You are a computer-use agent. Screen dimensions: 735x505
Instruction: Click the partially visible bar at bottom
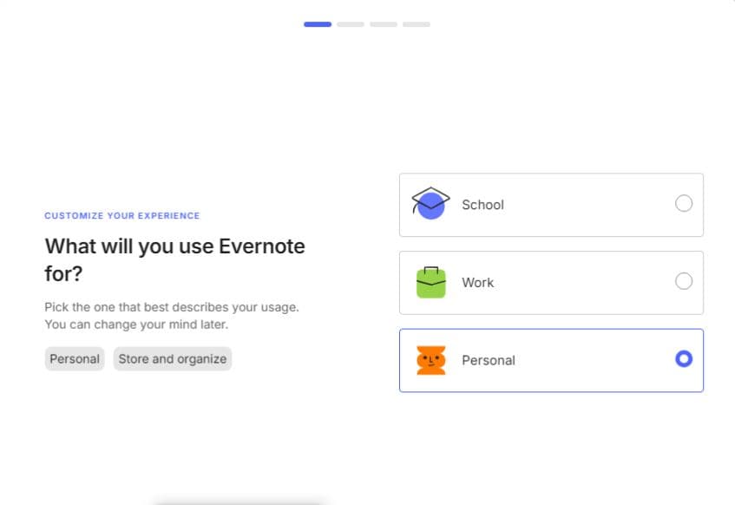[239, 502]
